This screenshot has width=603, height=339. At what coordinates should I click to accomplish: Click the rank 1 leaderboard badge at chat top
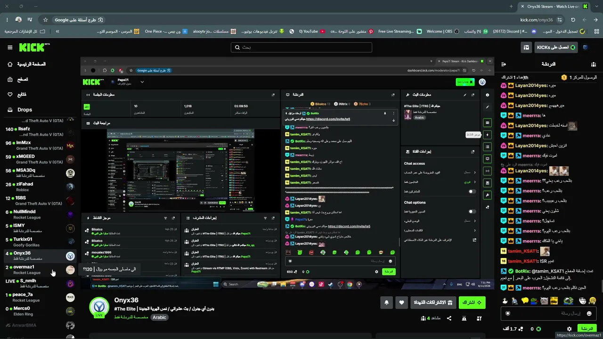564,77
